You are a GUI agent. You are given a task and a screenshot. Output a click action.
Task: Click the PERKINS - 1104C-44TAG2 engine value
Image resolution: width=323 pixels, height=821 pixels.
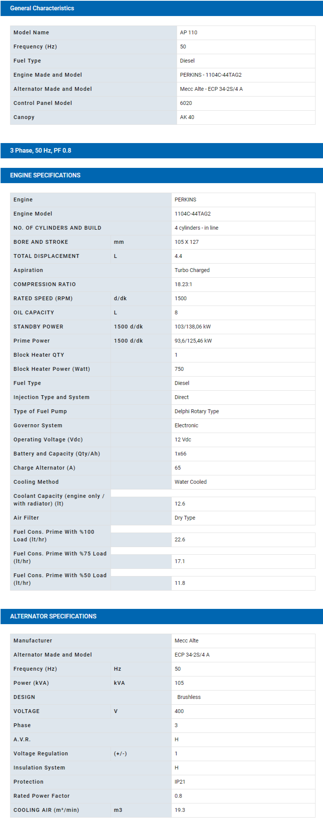click(x=211, y=75)
